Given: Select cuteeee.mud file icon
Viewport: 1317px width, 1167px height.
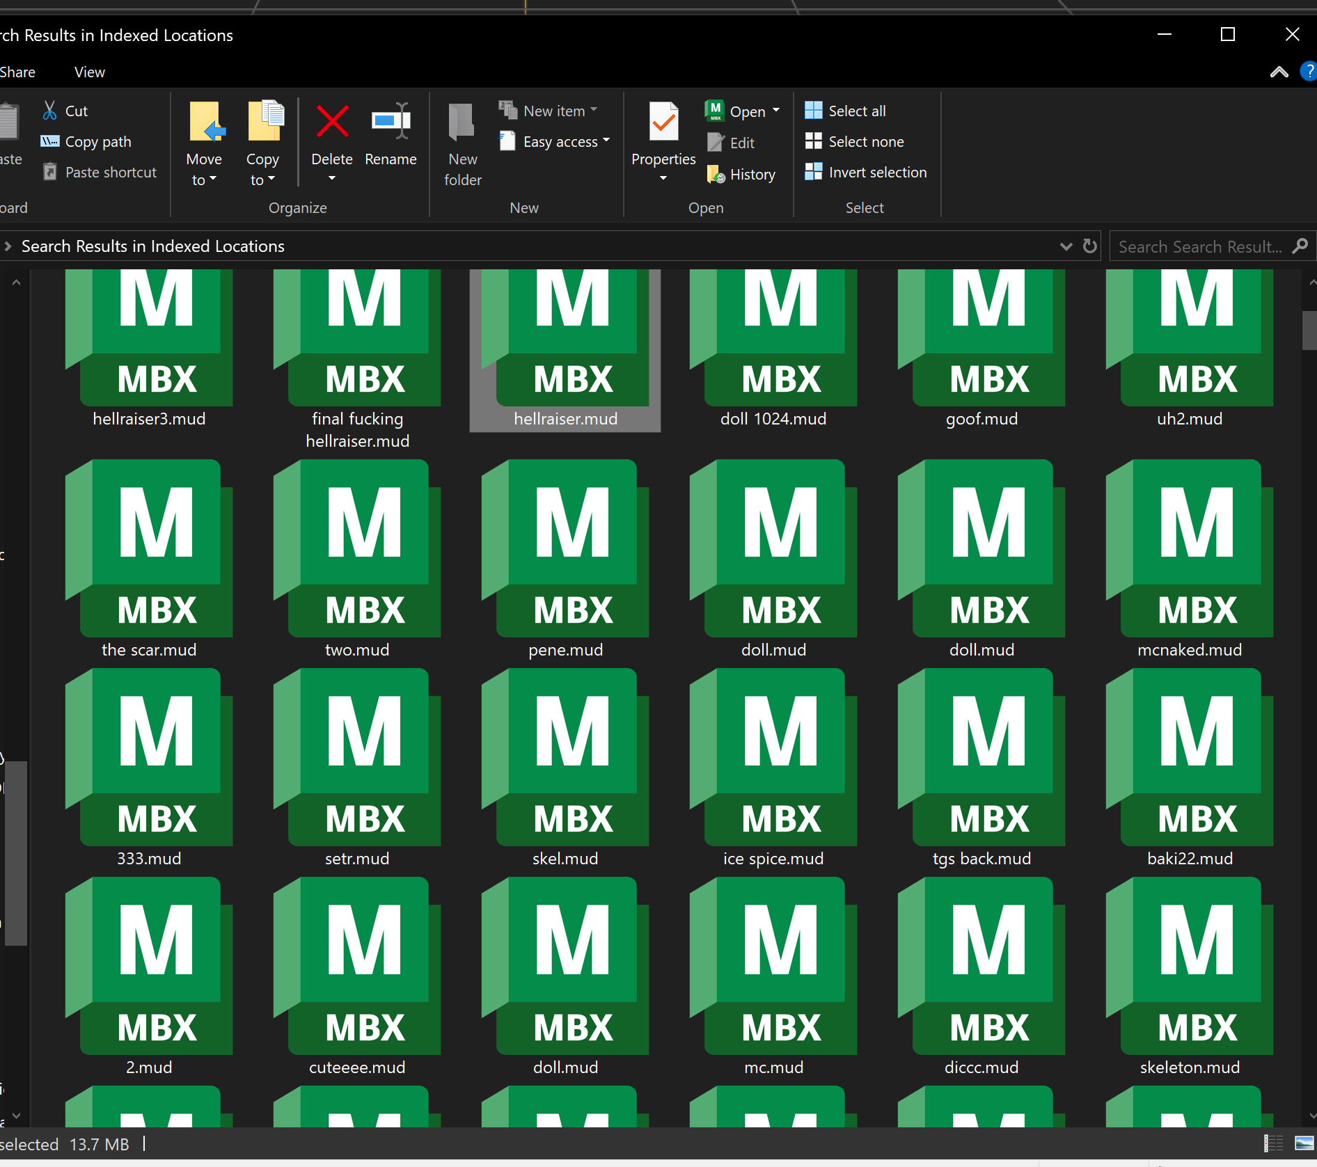Looking at the screenshot, I should [x=357, y=966].
